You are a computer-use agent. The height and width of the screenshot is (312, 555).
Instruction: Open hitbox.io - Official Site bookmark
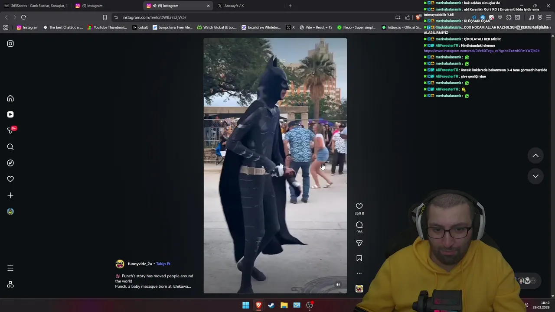pos(402,27)
